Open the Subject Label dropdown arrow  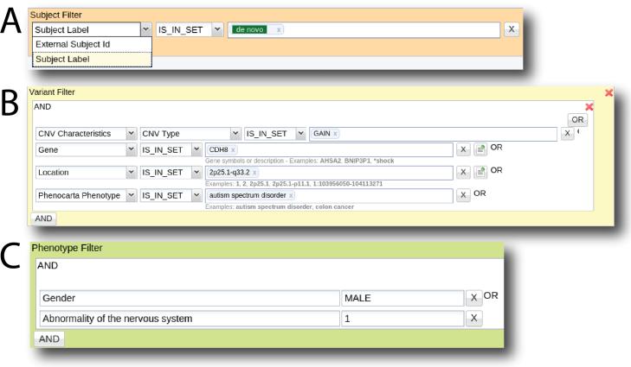[145, 29]
